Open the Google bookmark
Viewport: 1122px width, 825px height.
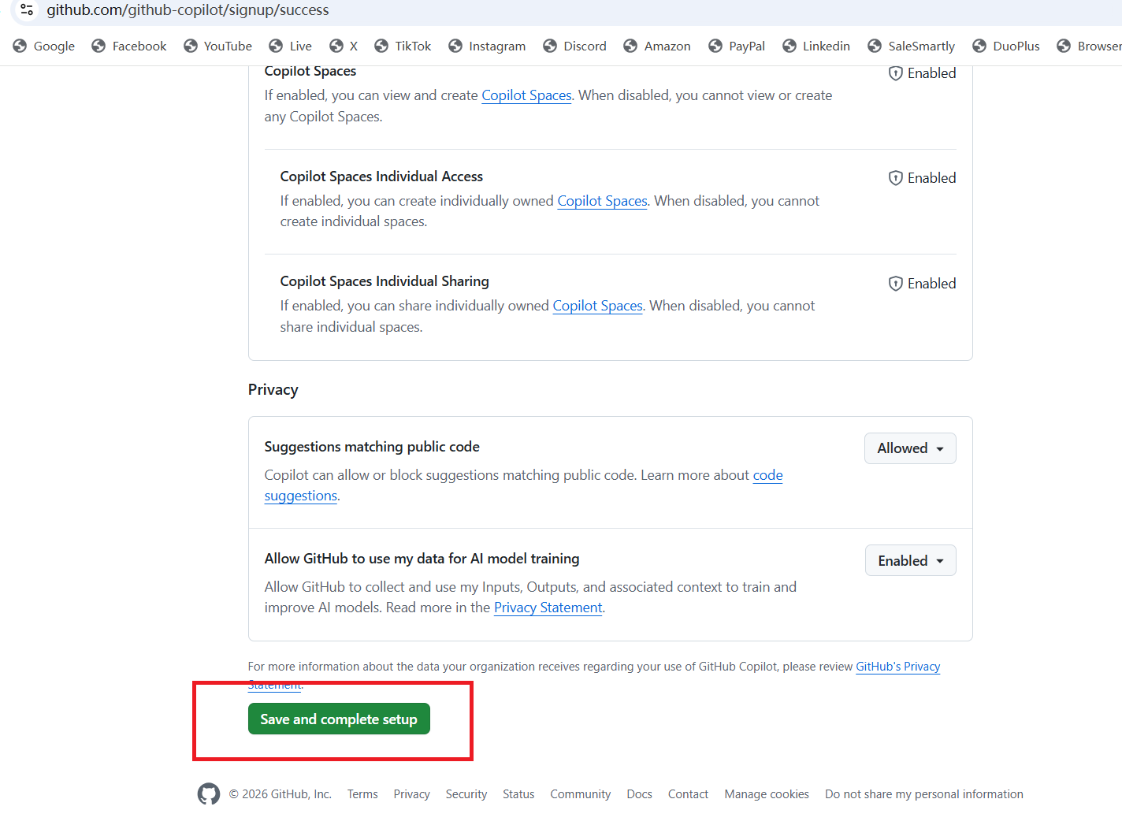click(x=44, y=46)
